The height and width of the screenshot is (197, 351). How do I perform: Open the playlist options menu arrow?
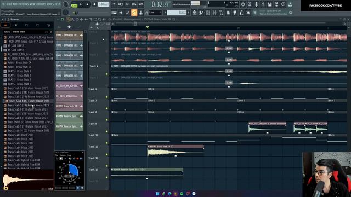click(x=58, y=19)
